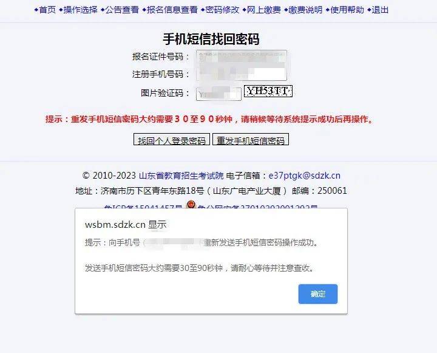Image resolution: width=437 pixels, height=353 pixels.
Task: Open the 首页 menu item
Action: pyautogui.click(x=47, y=10)
